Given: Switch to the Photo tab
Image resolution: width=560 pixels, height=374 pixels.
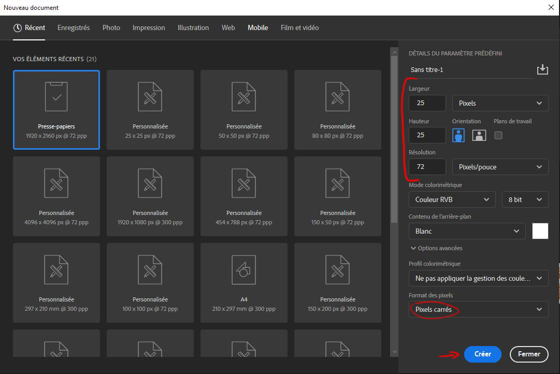Looking at the screenshot, I should pos(111,27).
